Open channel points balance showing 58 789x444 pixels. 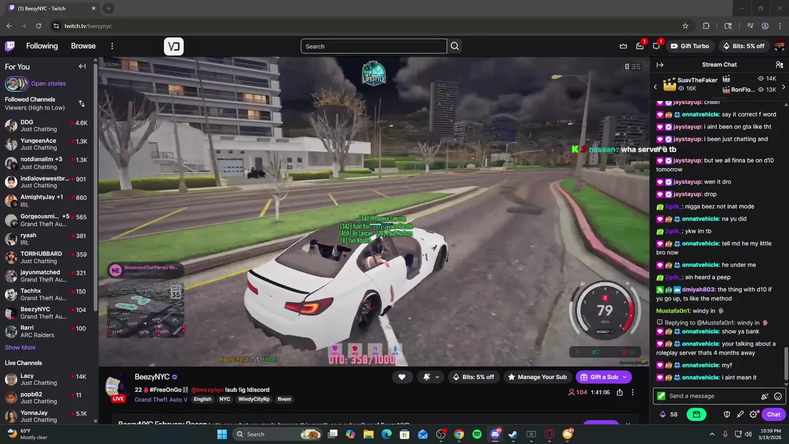(x=668, y=414)
